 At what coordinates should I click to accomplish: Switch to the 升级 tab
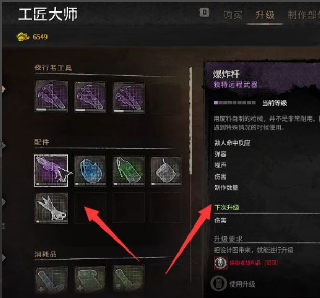(x=265, y=15)
